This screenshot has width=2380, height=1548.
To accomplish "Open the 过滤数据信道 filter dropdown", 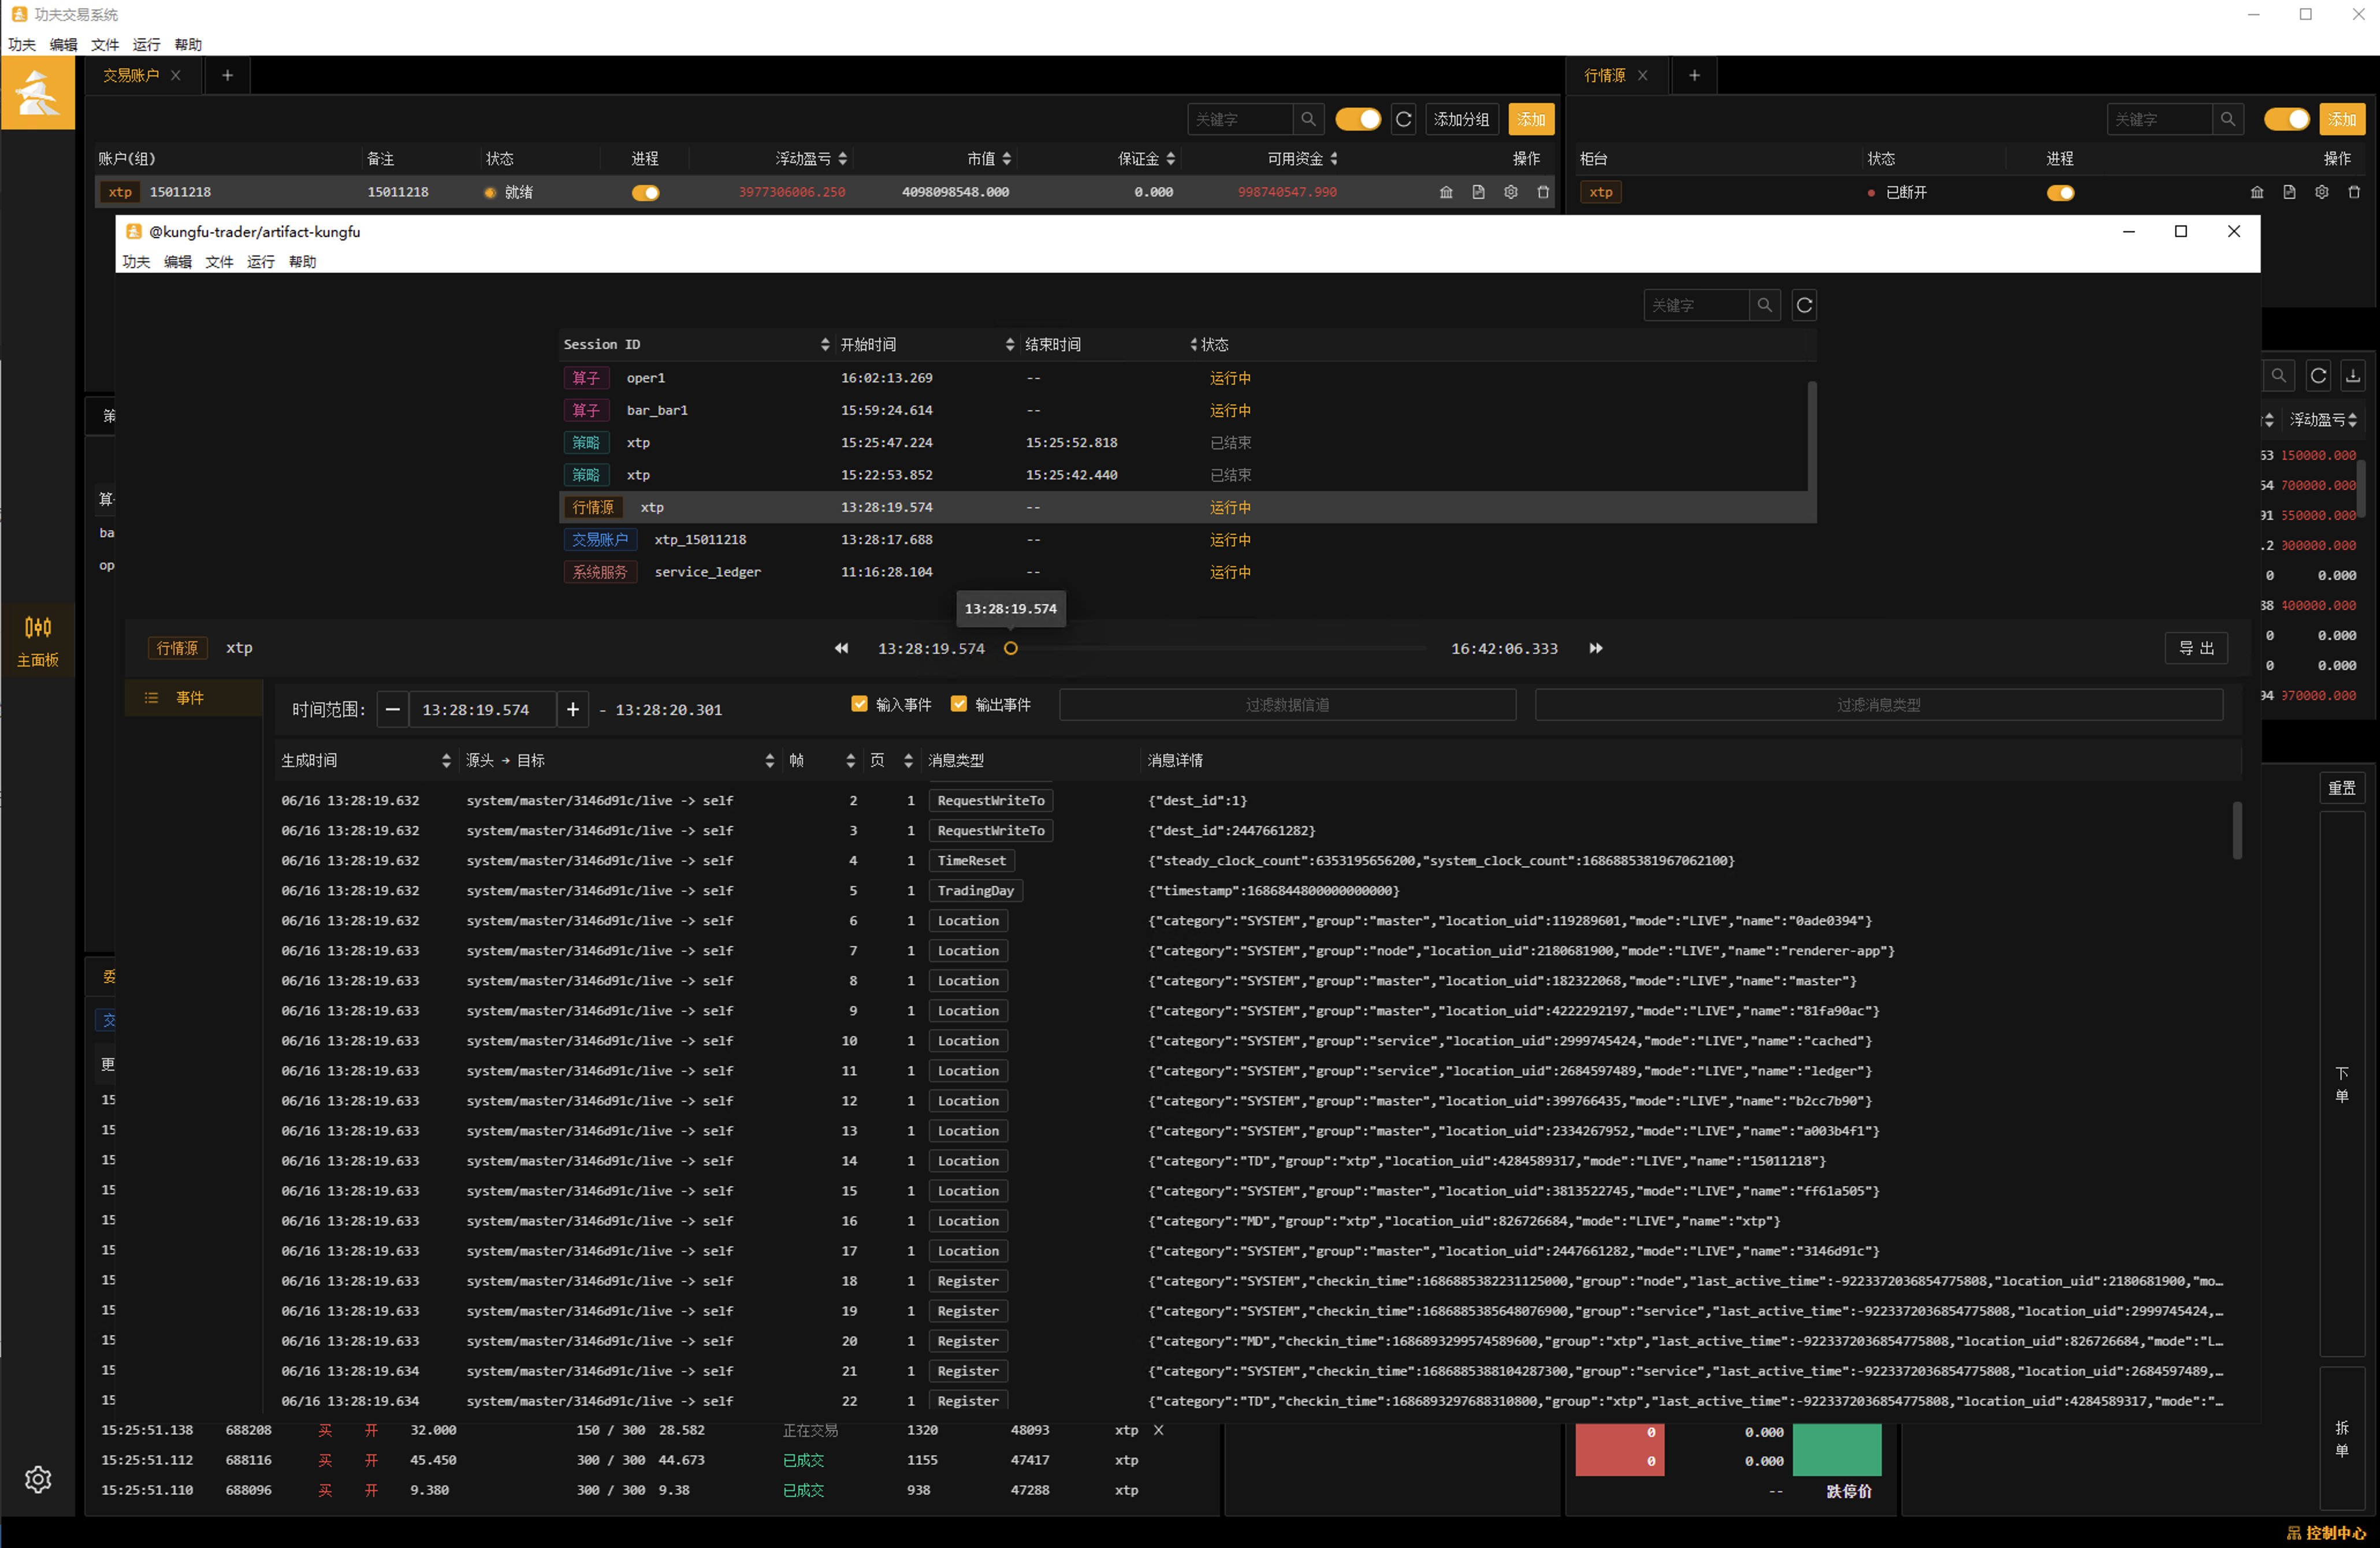I will 1287,705.
